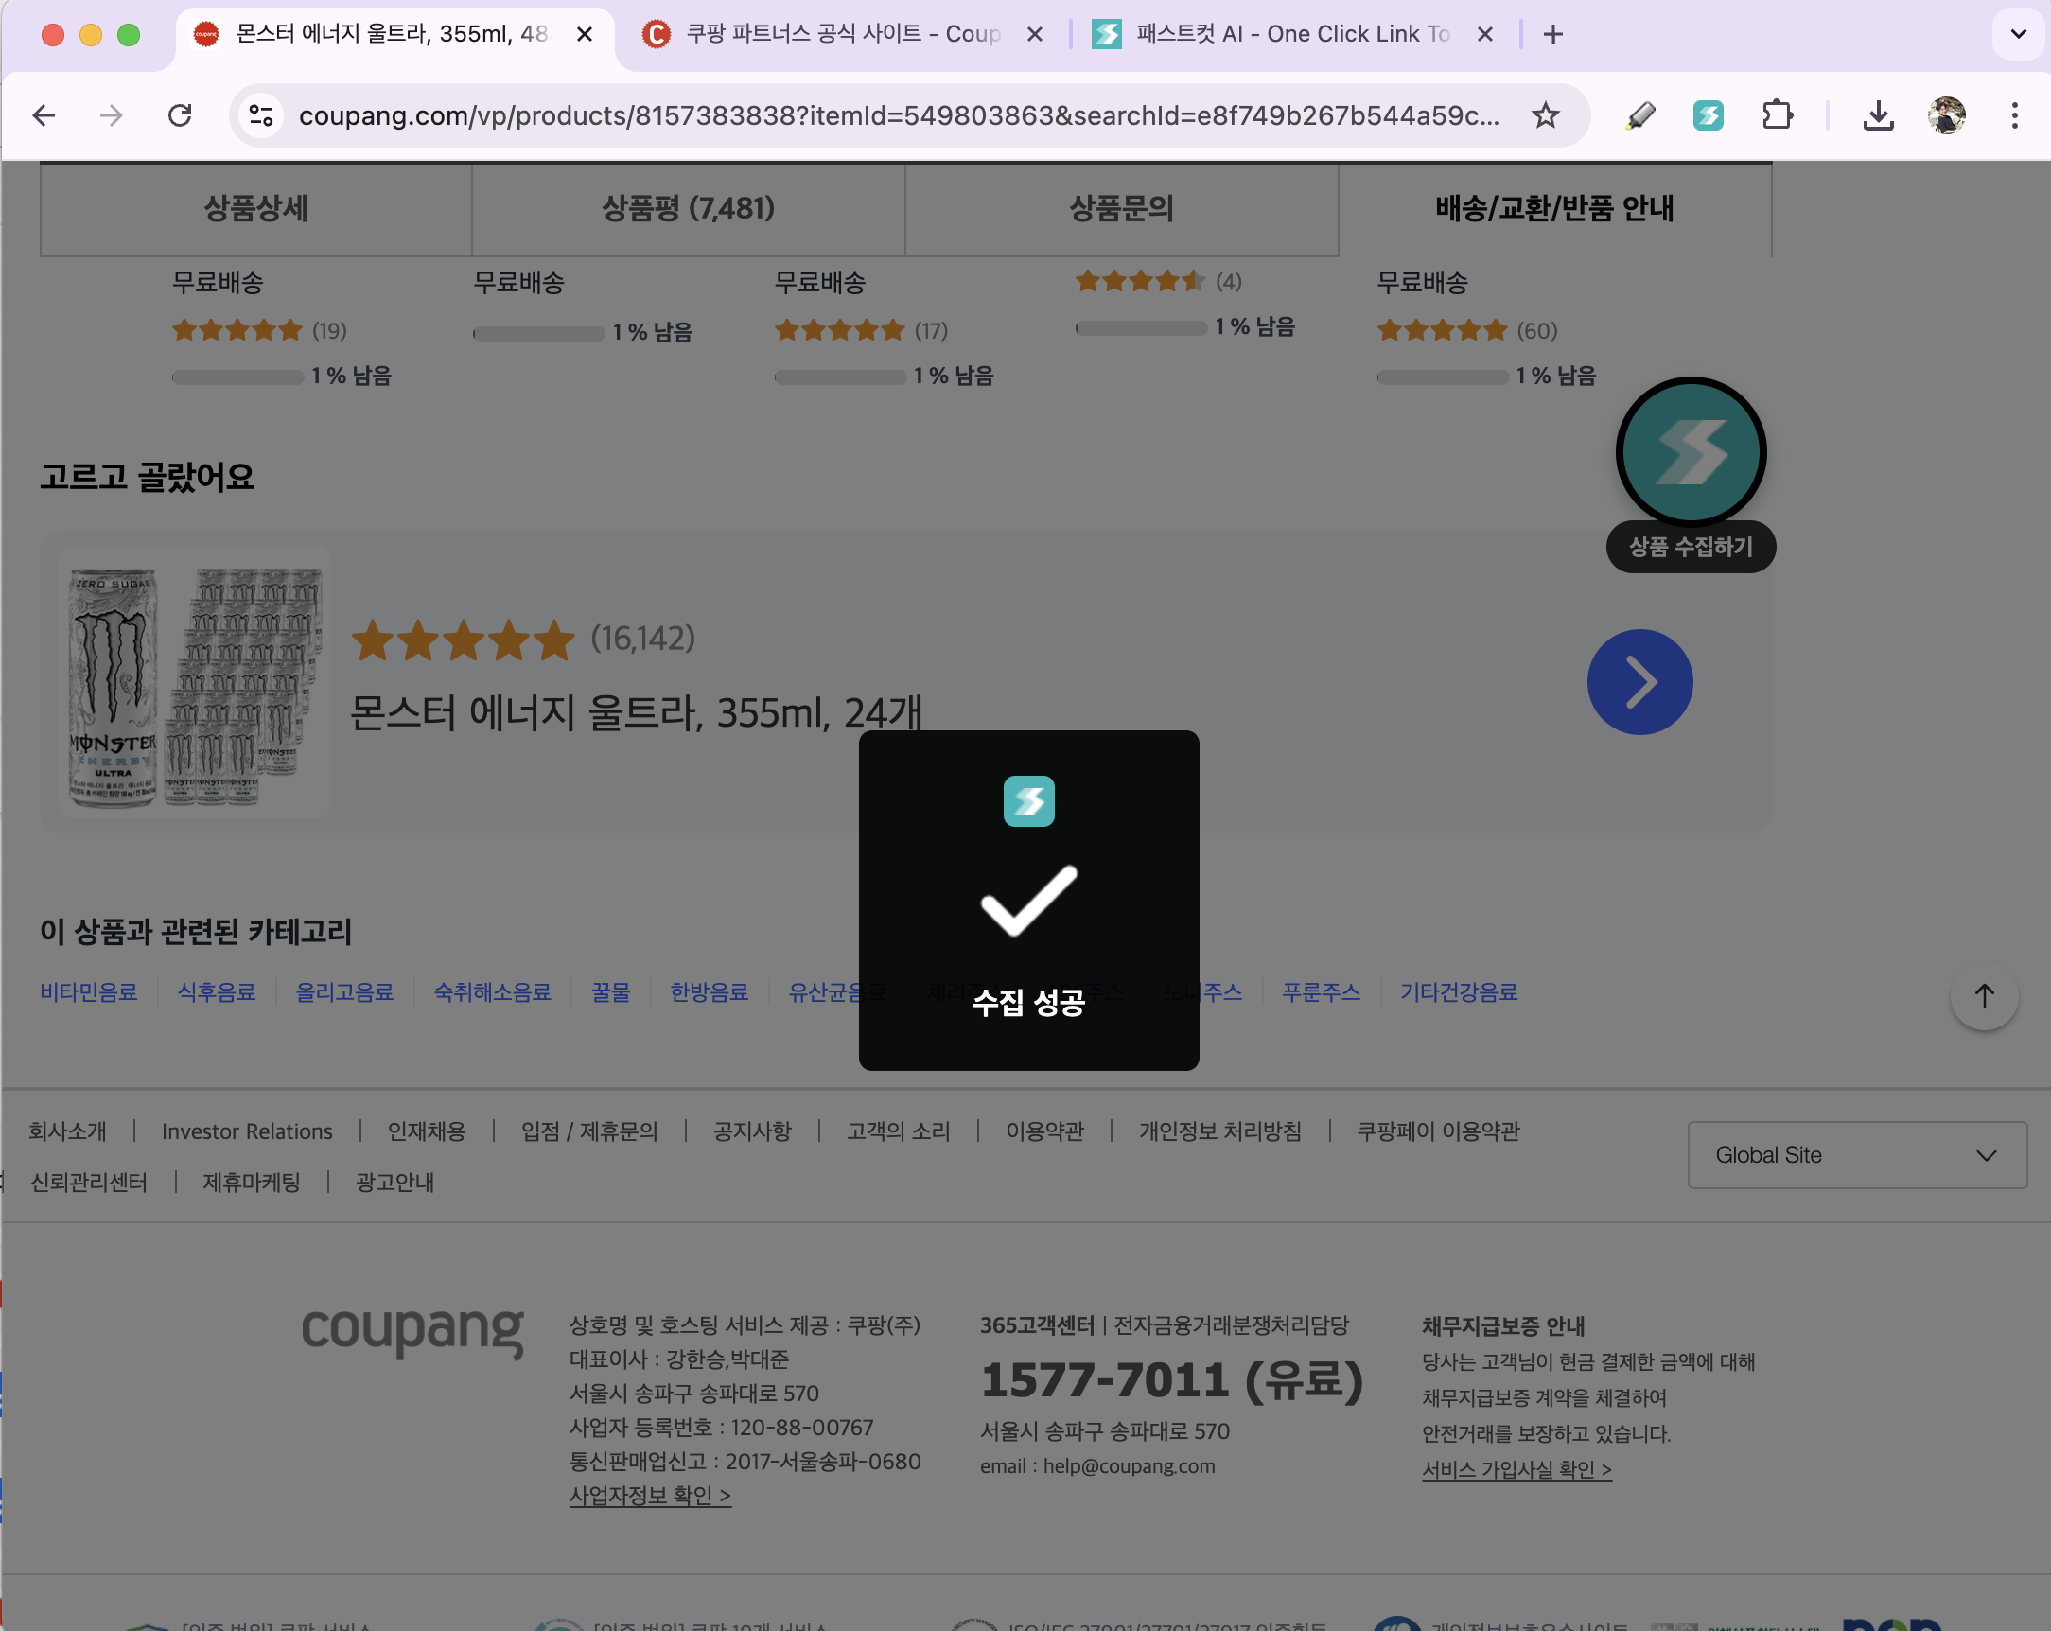Open the 사업자정보 확인 > link
The width and height of the screenshot is (2051, 1631).
coord(650,1496)
